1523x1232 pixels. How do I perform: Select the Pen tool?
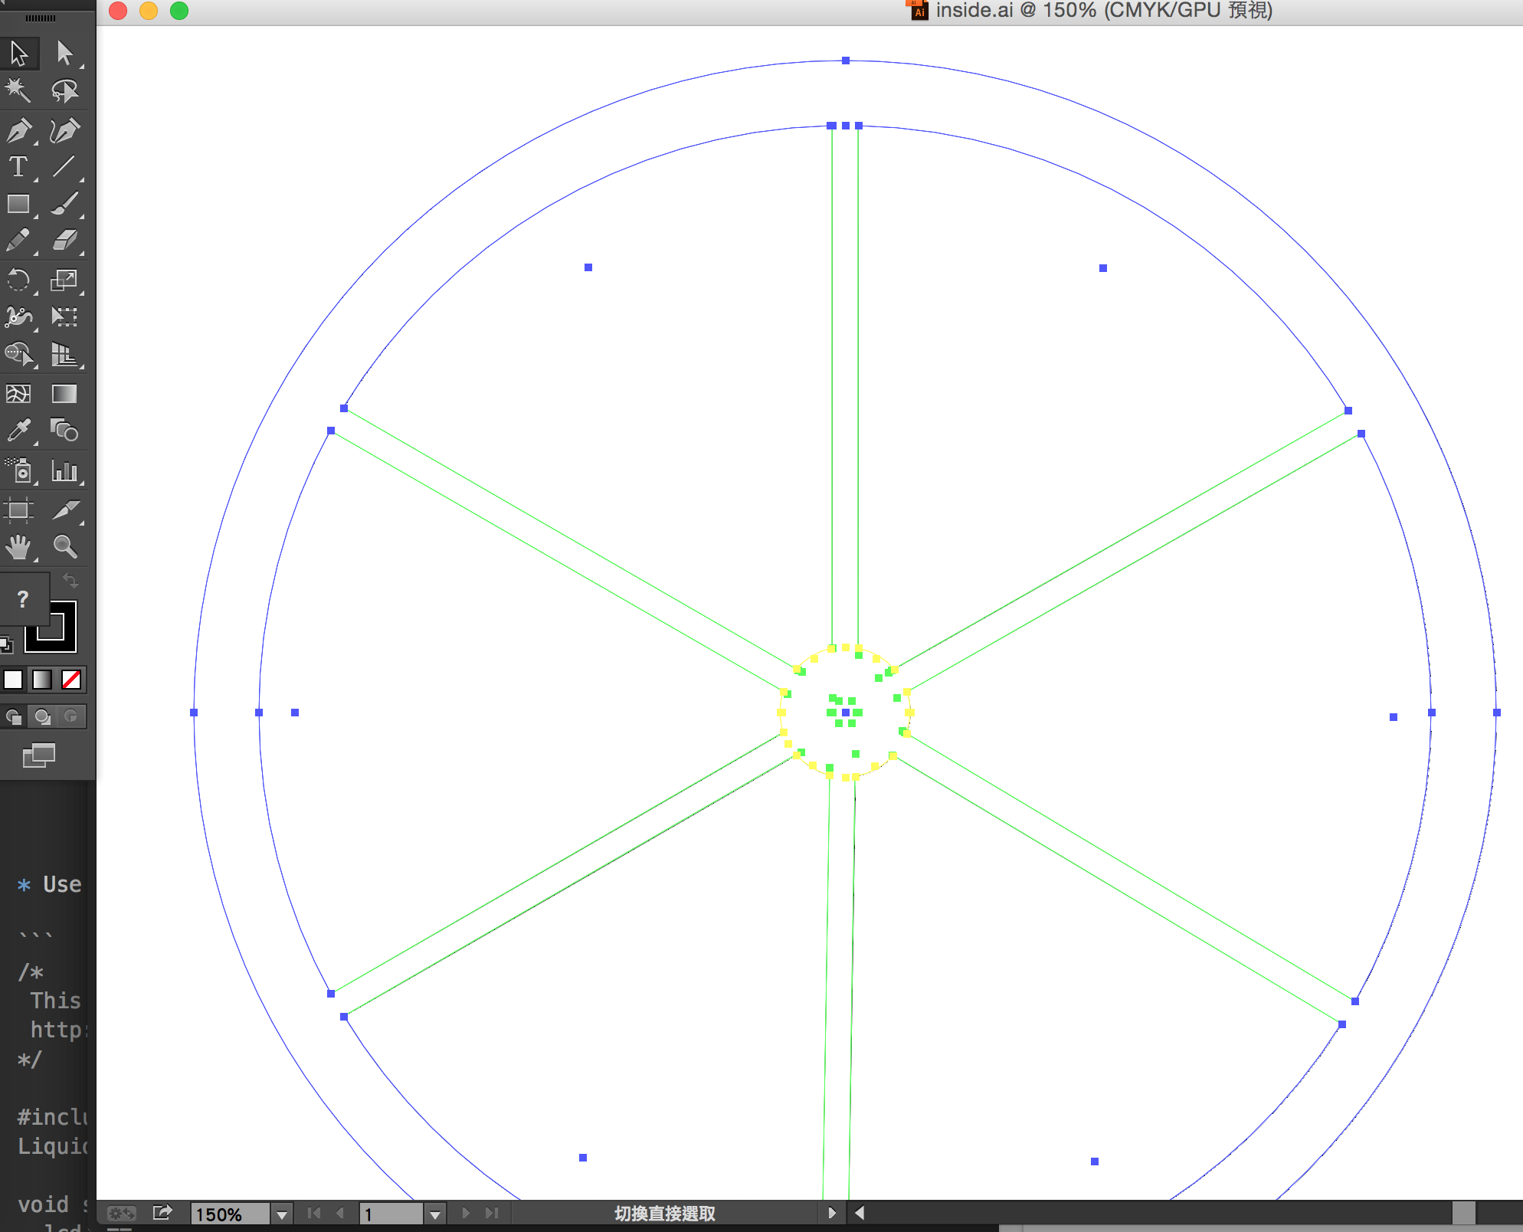[x=19, y=130]
